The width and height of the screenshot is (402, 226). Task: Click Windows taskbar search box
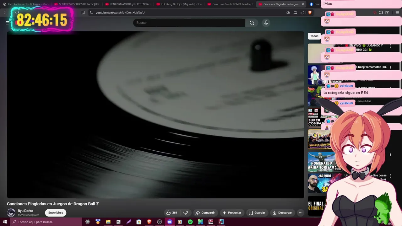tap(46, 222)
